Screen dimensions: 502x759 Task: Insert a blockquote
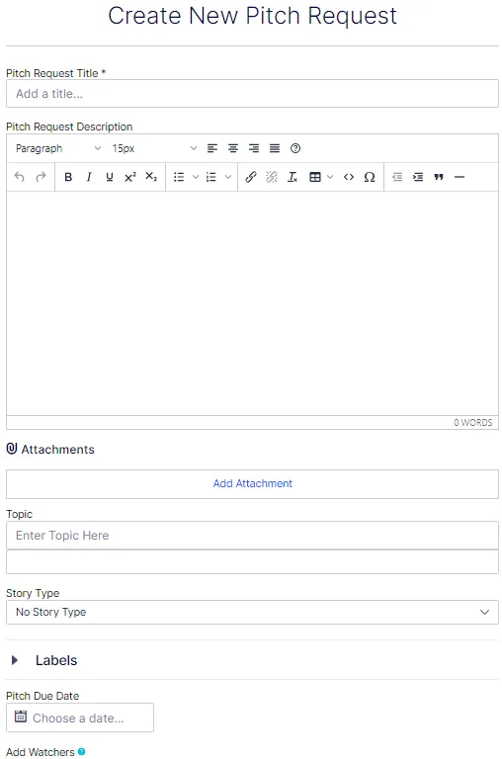(439, 177)
